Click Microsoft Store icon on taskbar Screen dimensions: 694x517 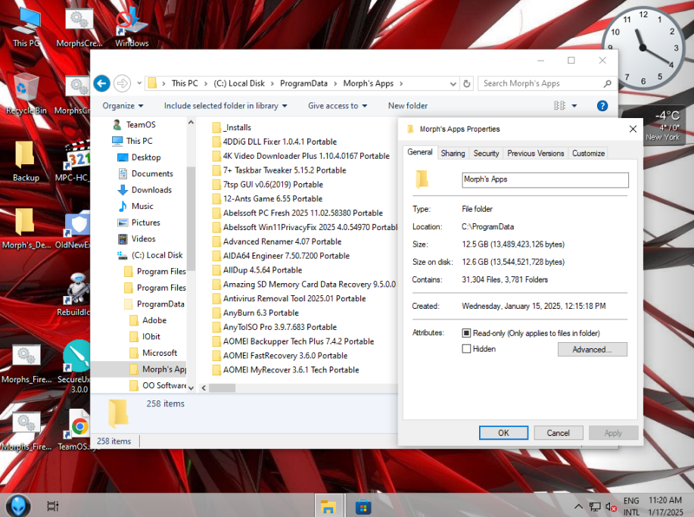(363, 506)
